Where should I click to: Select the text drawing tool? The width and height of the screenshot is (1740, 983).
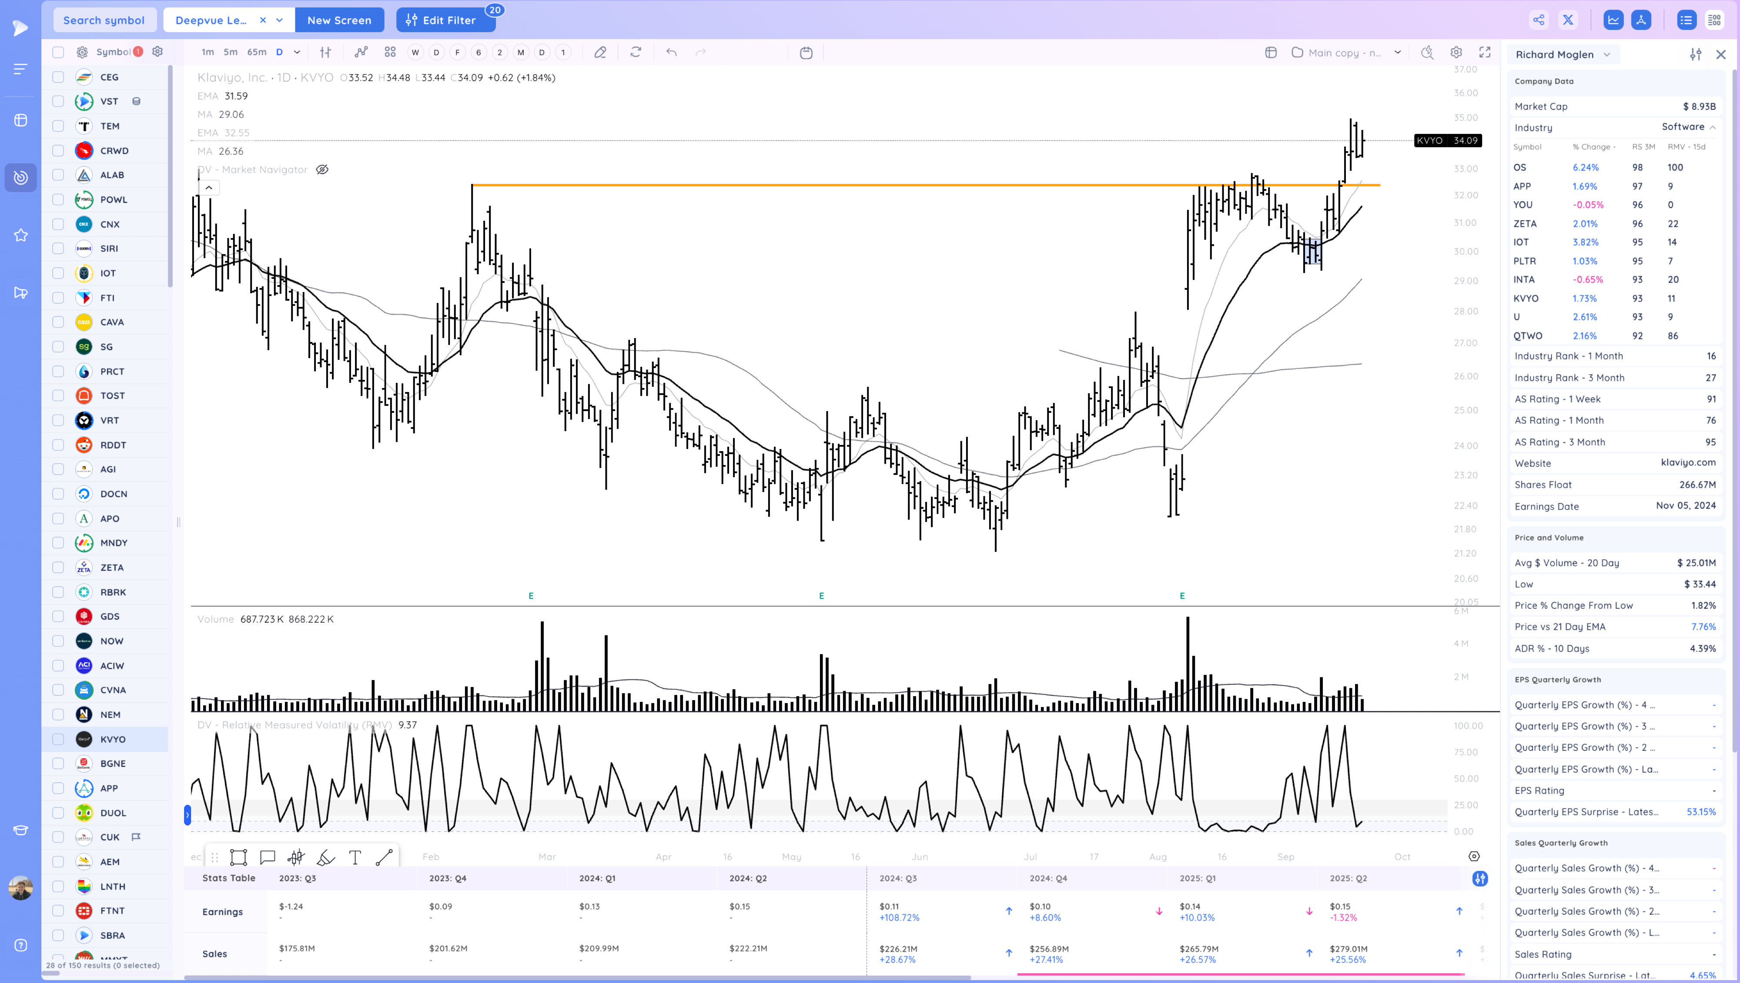click(x=355, y=857)
